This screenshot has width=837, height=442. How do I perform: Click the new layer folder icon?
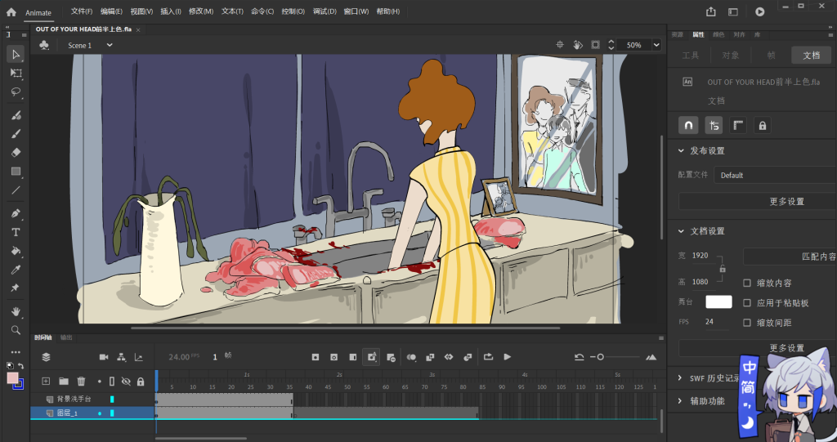pos(64,382)
